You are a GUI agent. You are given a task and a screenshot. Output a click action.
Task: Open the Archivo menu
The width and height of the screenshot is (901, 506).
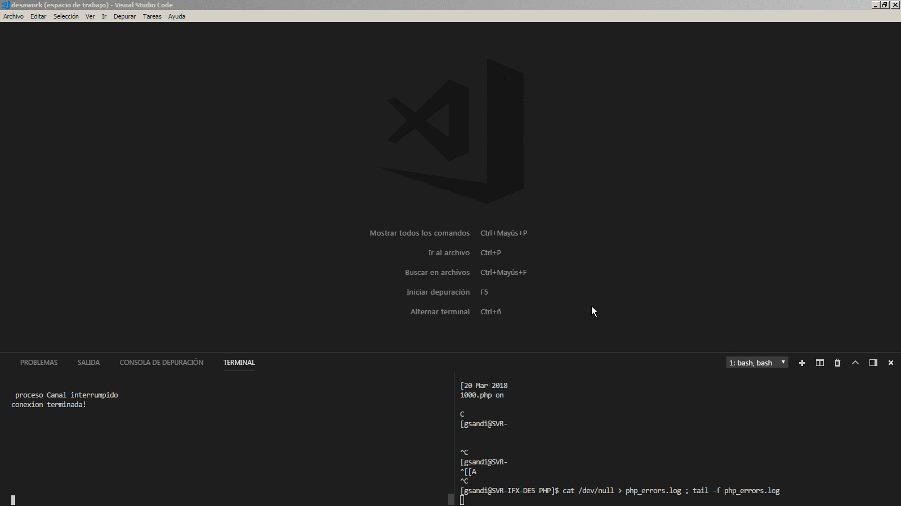[13, 16]
